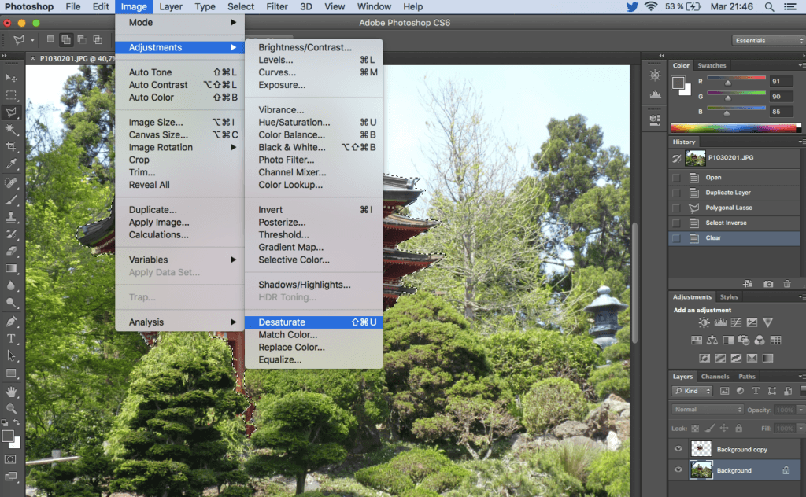The height and width of the screenshot is (497, 806).
Task: Select the Type tool
Action: point(12,338)
